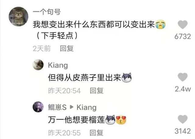The height and width of the screenshot is (139, 195).
Task: Tap the 2天前 timestamp
Action: pos(42,48)
